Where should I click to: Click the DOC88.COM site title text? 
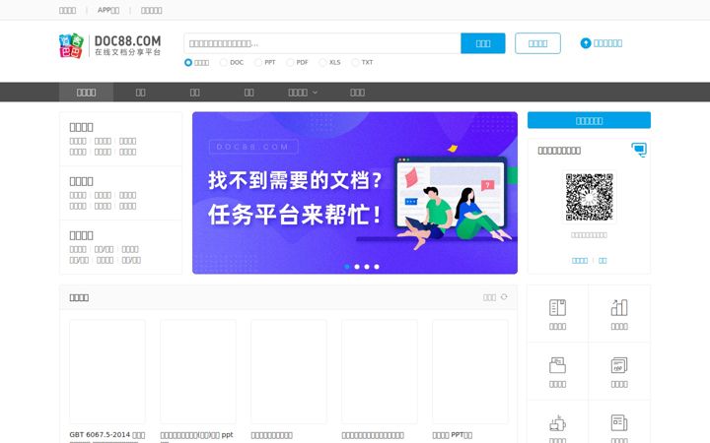click(x=127, y=41)
